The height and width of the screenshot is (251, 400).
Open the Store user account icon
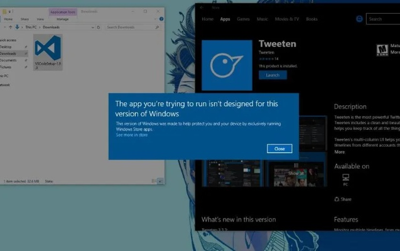pos(359,19)
